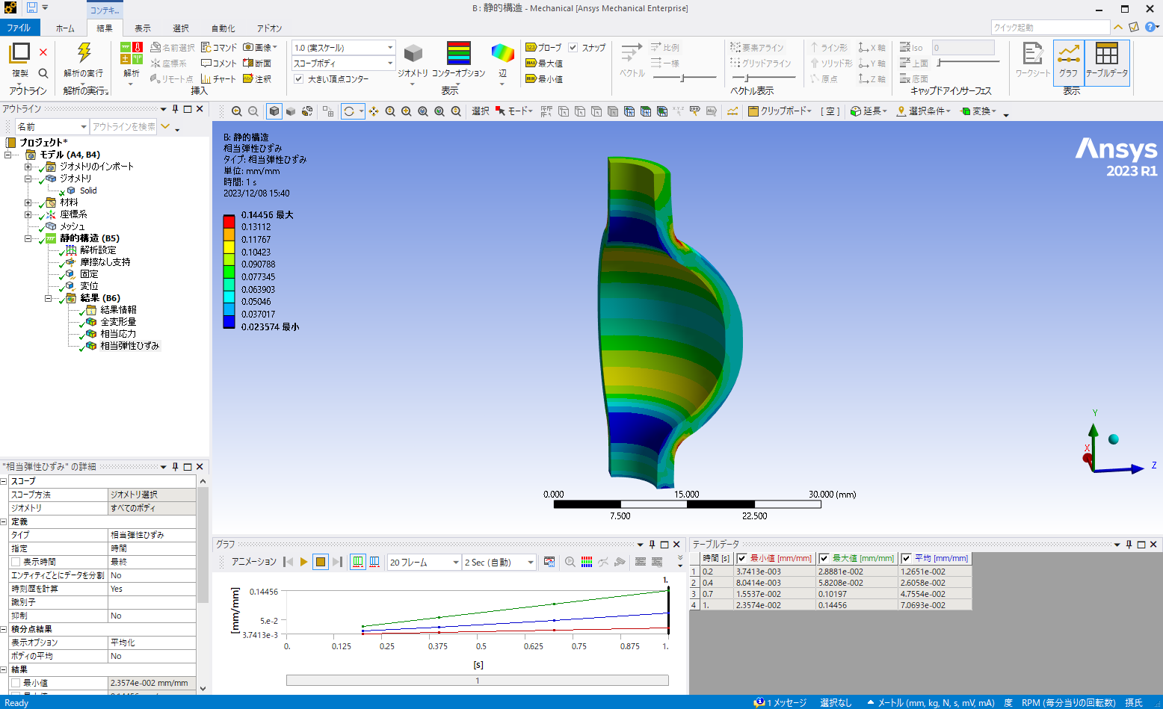The width and height of the screenshot is (1163, 709).
Task: Click the クイック起動 quick launch field
Action: [1050, 28]
